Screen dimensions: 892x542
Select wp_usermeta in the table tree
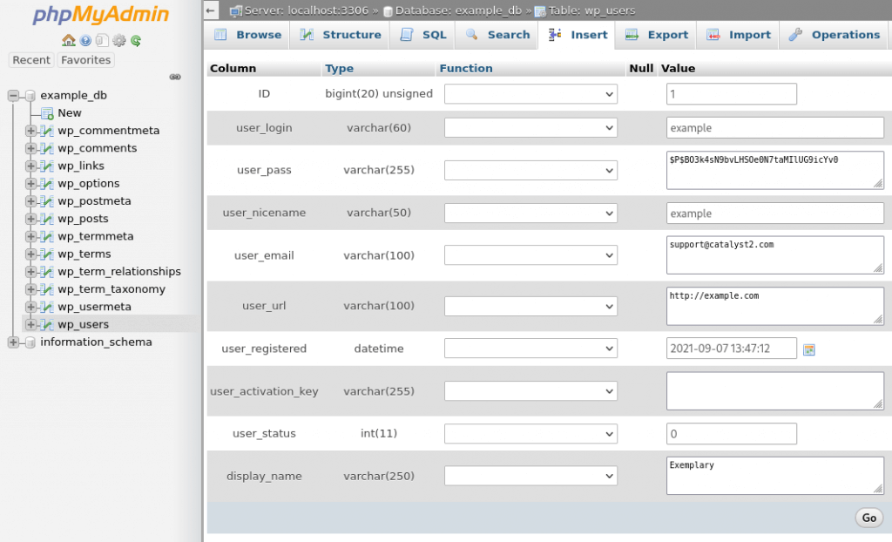coord(94,307)
